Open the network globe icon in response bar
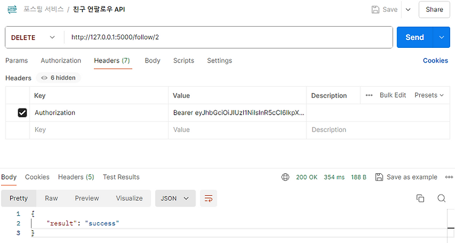455x243 pixels. (x=285, y=177)
